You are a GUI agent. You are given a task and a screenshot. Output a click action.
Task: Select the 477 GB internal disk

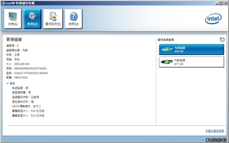[191, 62]
